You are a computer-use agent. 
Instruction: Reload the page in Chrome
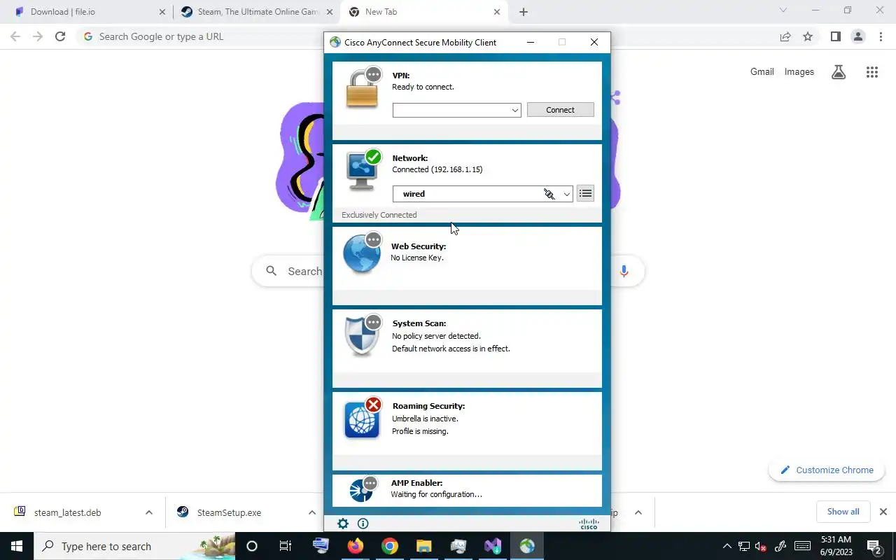60,36
